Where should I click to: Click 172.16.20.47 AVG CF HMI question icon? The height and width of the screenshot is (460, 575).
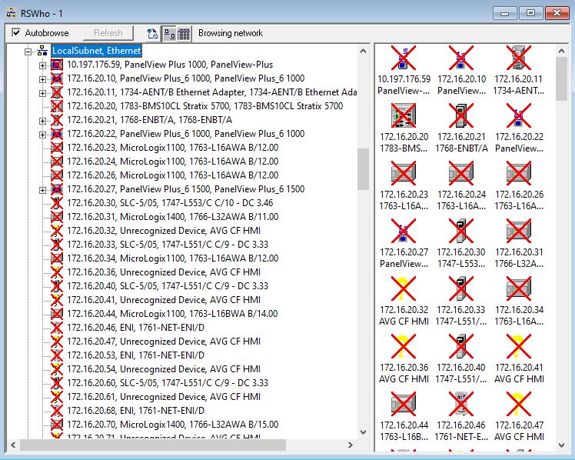pyautogui.click(x=519, y=404)
